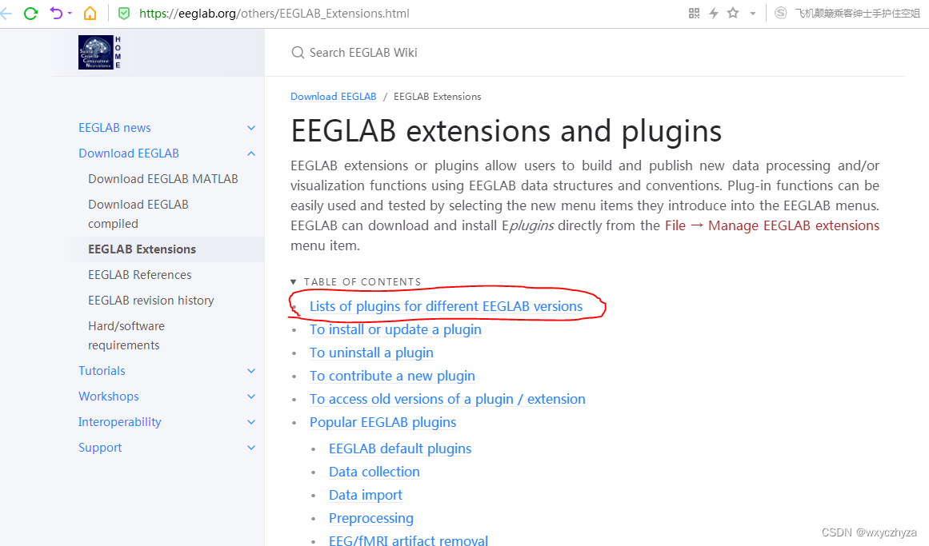Click the browser refresh icon
Image resolution: width=929 pixels, height=546 pixels.
[30, 13]
